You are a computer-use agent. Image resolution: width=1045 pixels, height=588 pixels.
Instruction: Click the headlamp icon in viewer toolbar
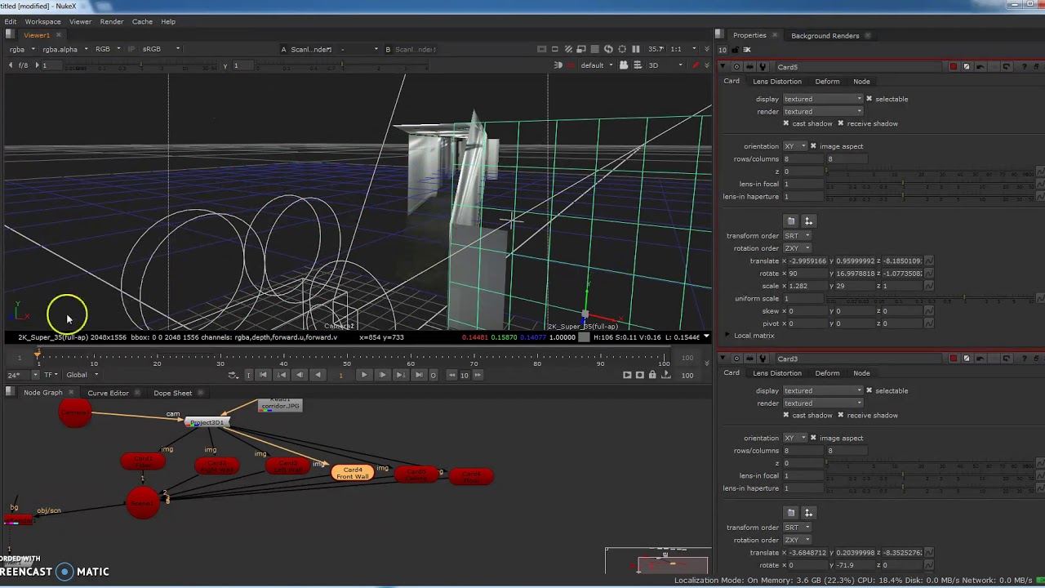(558, 65)
